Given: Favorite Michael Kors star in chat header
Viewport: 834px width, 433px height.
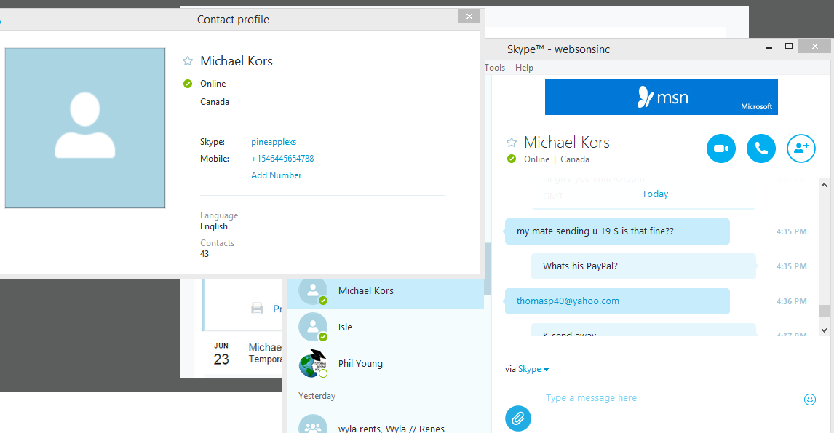Looking at the screenshot, I should [x=512, y=142].
